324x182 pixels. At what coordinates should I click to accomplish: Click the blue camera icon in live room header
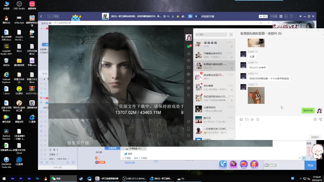point(190,16)
